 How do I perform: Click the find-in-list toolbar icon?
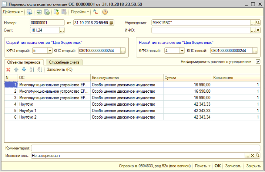30,12
